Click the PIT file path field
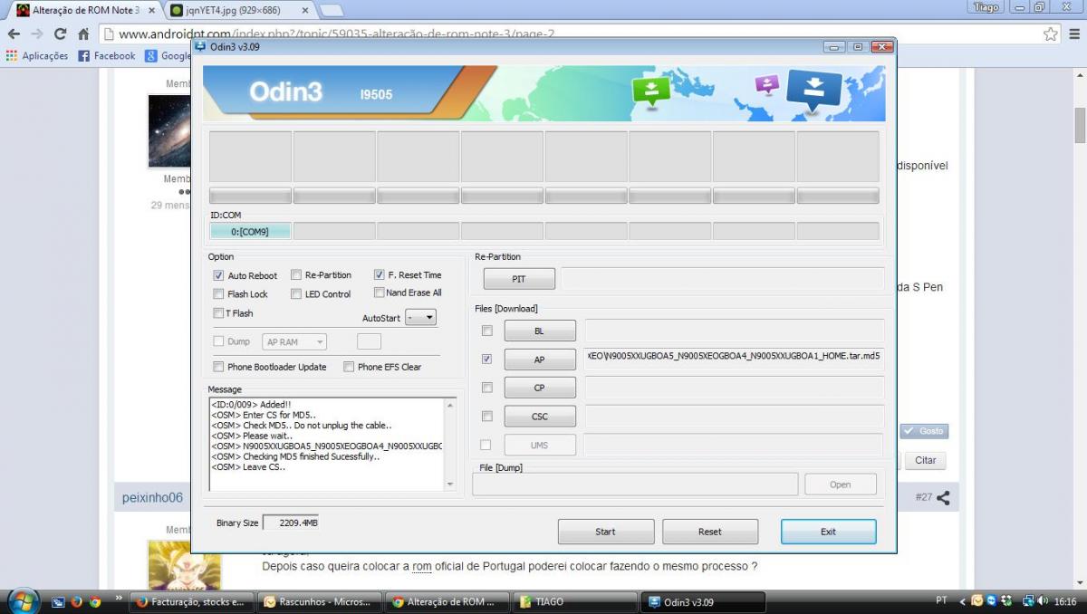 [722, 279]
